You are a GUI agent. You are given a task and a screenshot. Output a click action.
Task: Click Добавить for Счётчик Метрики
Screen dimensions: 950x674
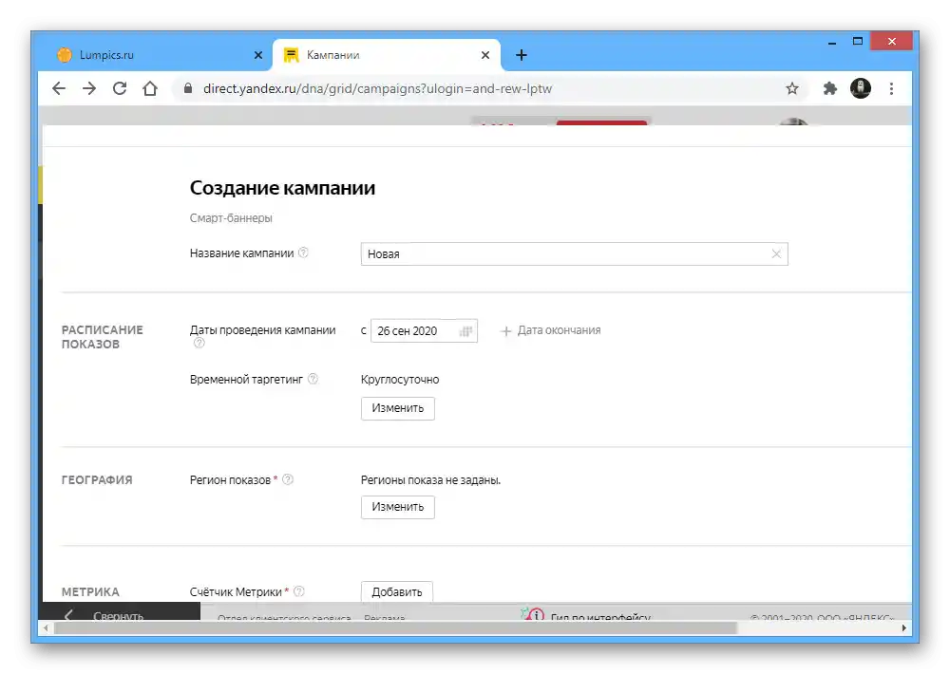397,591
